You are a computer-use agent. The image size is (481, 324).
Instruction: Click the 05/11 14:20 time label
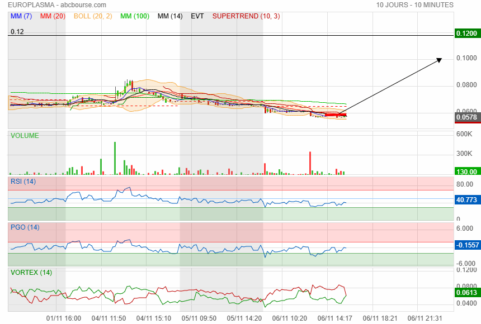tap(244, 318)
